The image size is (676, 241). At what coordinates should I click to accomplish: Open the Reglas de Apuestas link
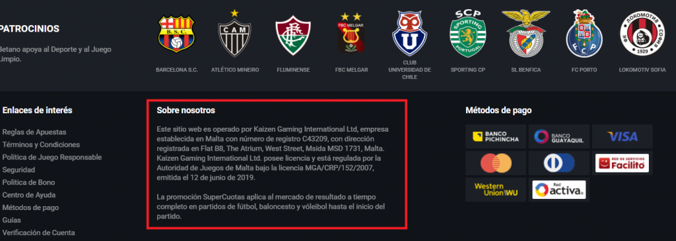click(34, 132)
